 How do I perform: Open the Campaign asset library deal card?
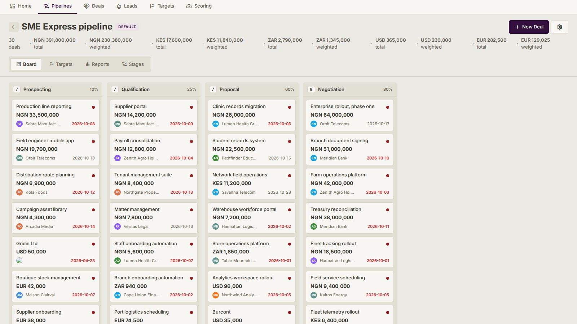(56, 218)
